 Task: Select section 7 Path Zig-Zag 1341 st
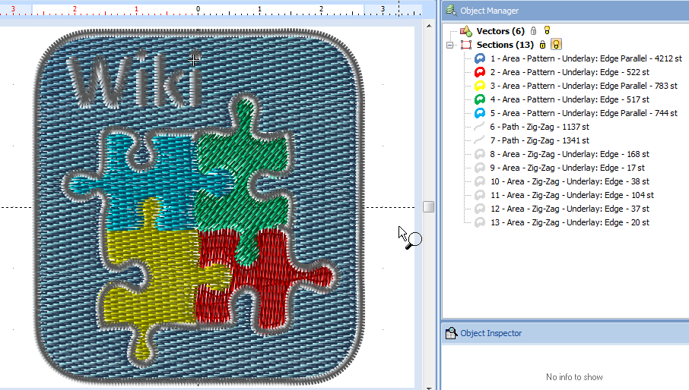tap(539, 140)
